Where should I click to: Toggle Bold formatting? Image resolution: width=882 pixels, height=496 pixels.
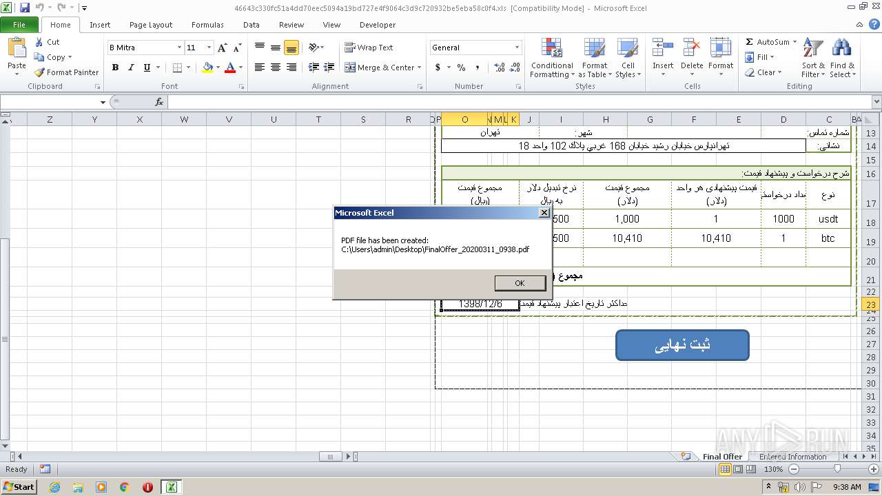[x=115, y=68]
